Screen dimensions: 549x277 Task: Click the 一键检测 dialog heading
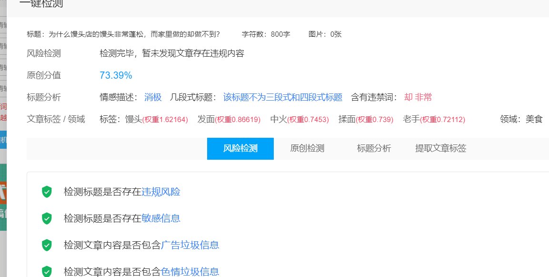point(41,4)
